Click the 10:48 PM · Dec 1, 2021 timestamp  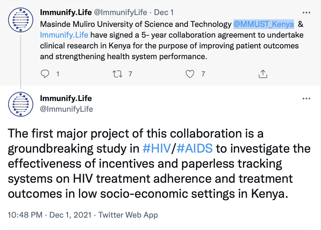pos(49,215)
